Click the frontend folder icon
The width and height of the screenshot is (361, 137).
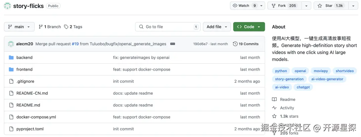(x=11, y=69)
